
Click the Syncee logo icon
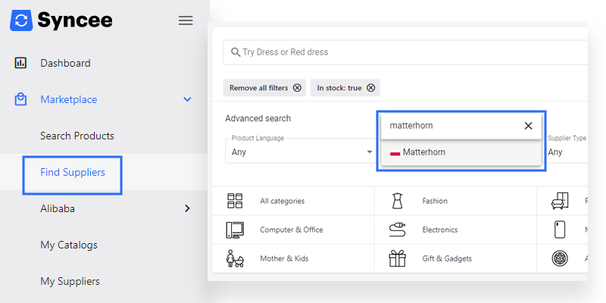click(x=22, y=20)
